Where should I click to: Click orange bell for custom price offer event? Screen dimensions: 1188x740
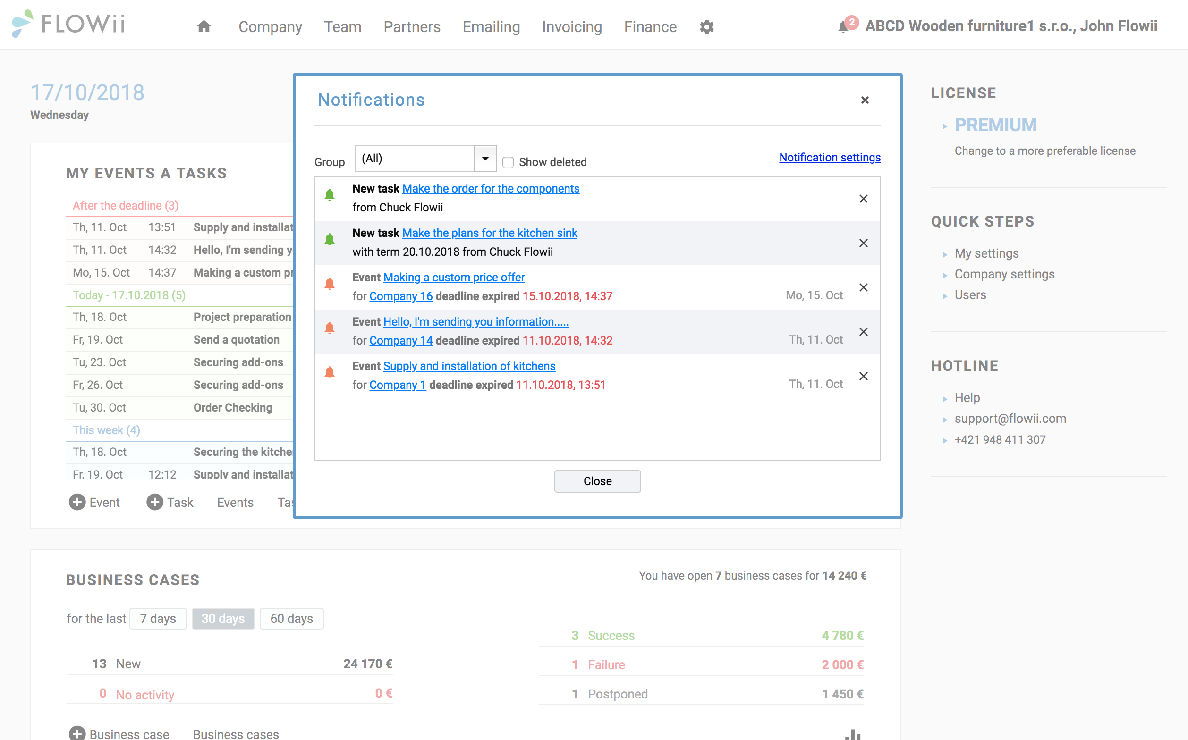click(x=330, y=284)
